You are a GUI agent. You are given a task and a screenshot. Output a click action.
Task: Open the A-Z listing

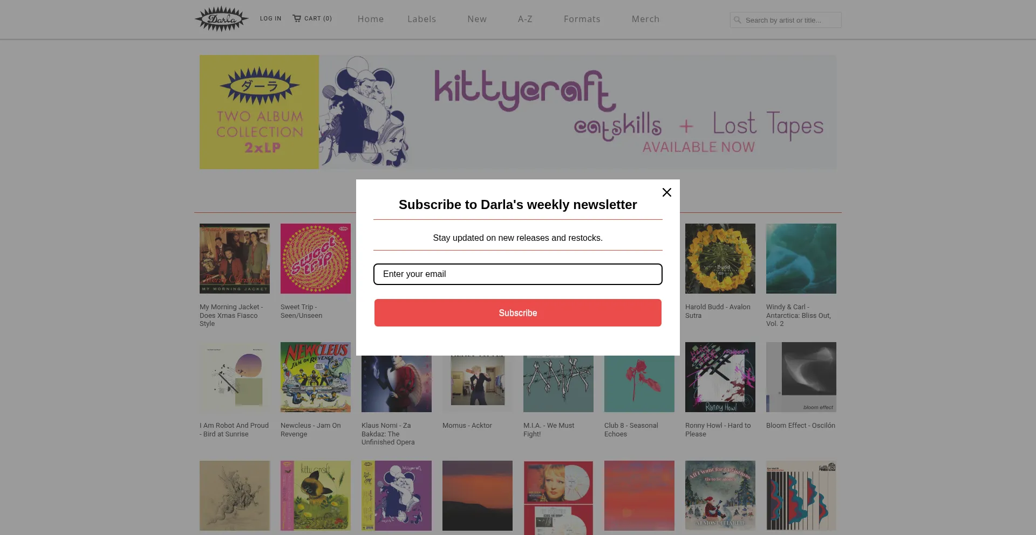click(525, 19)
